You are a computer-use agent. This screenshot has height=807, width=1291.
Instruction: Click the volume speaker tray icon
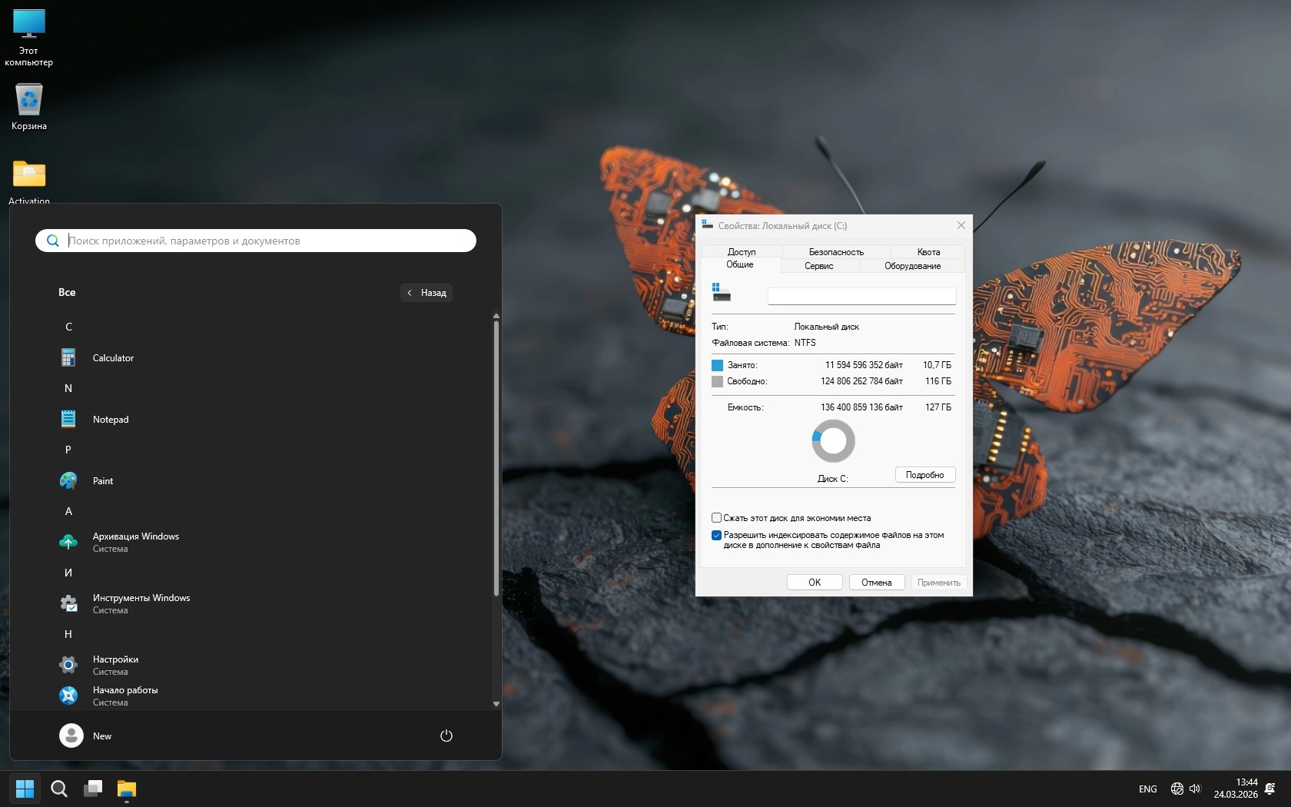[x=1195, y=789]
